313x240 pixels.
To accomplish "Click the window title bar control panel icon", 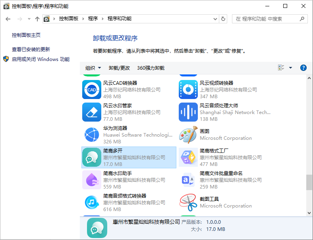I will (6, 6).
